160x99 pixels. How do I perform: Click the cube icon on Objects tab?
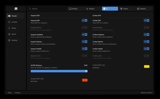click(138, 9)
